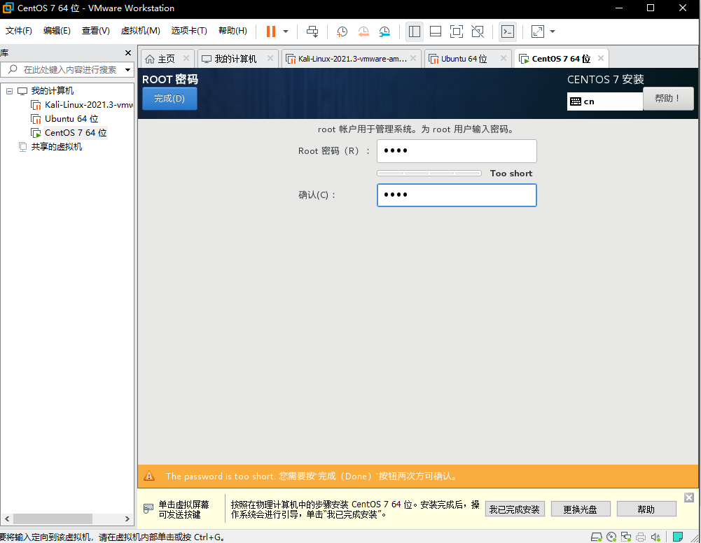The image size is (701, 543).
Task: Open the Snapshot Manager icon
Action: coord(384,31)
